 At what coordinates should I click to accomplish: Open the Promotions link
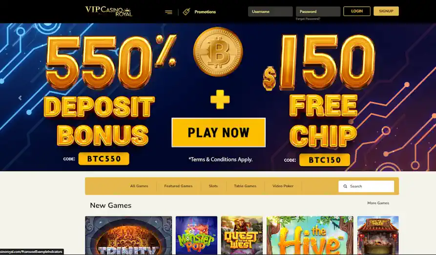pos(205,12)
